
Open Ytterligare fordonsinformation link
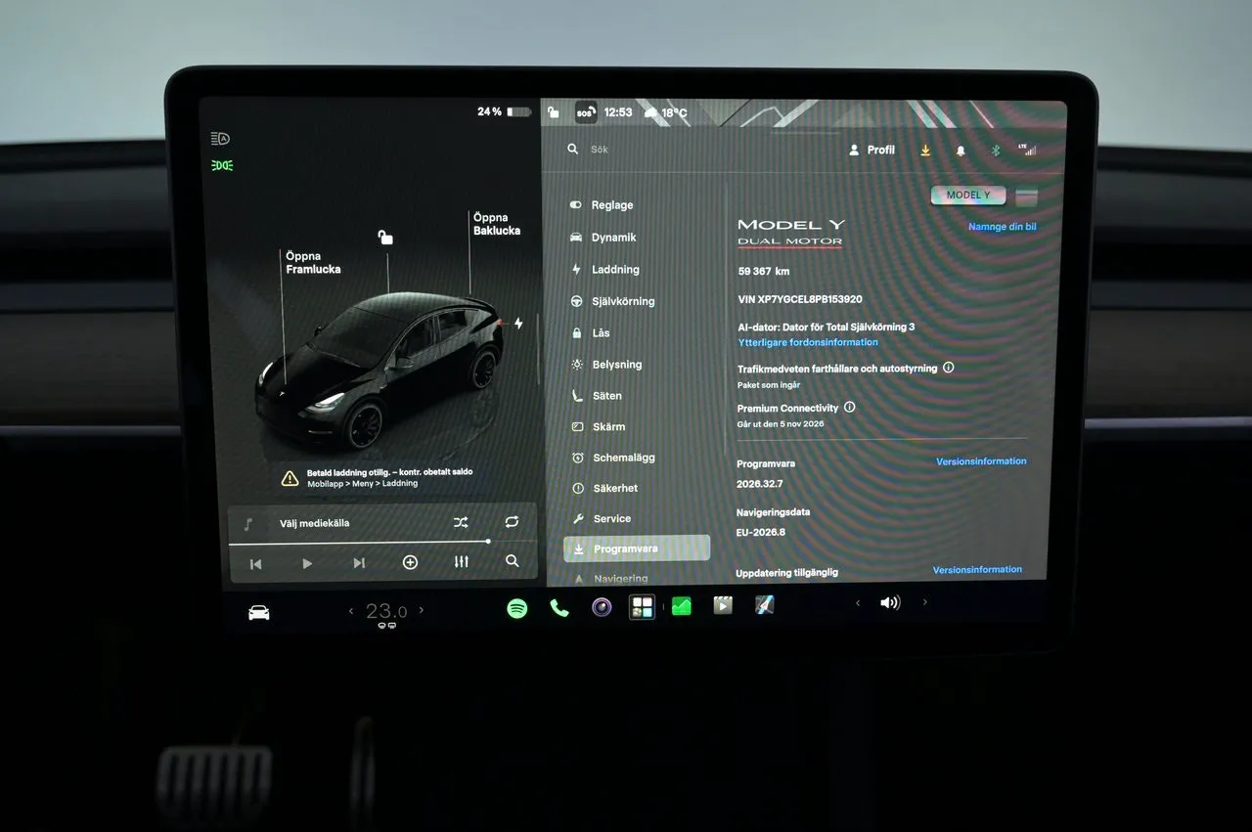pyautogui.click(x=808, y=342)
